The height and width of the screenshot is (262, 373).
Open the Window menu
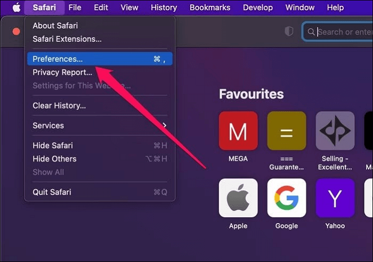point(299,7)
